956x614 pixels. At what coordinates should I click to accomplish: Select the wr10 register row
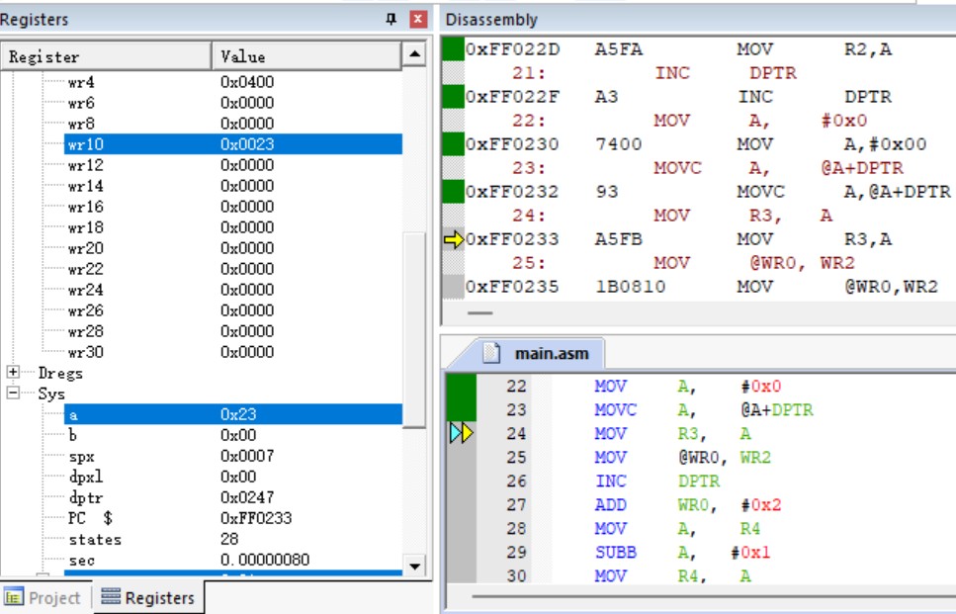(x=233, y=144)
